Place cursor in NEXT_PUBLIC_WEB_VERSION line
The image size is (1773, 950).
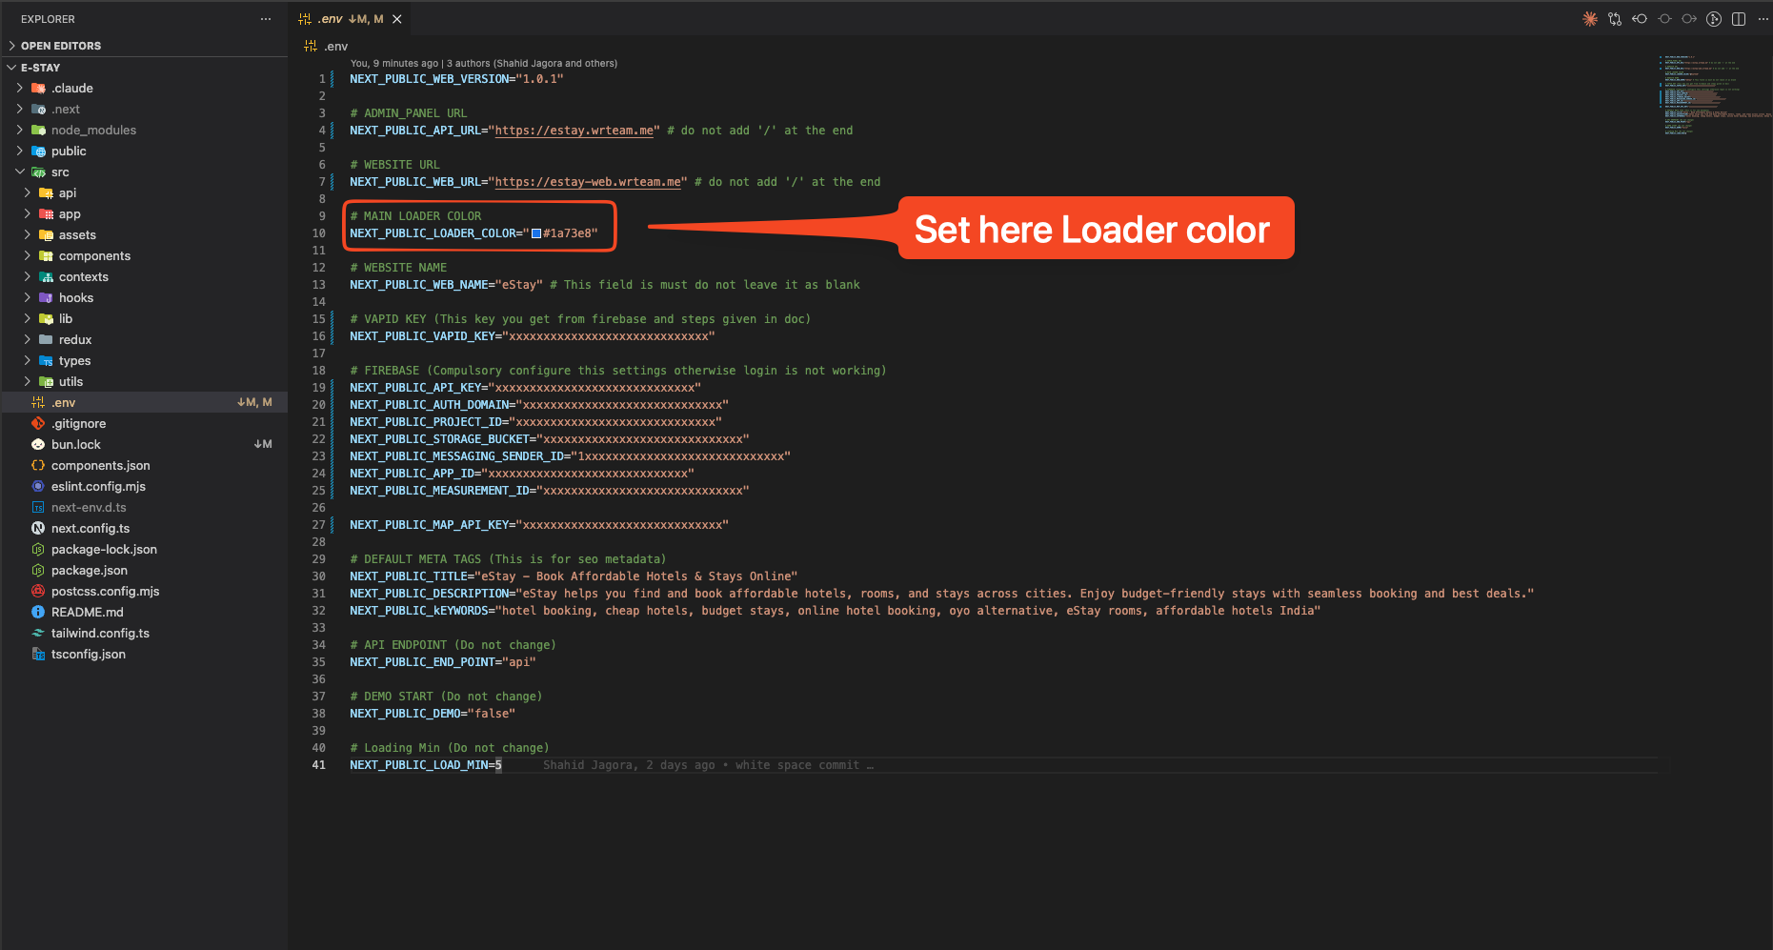point(456,79)
